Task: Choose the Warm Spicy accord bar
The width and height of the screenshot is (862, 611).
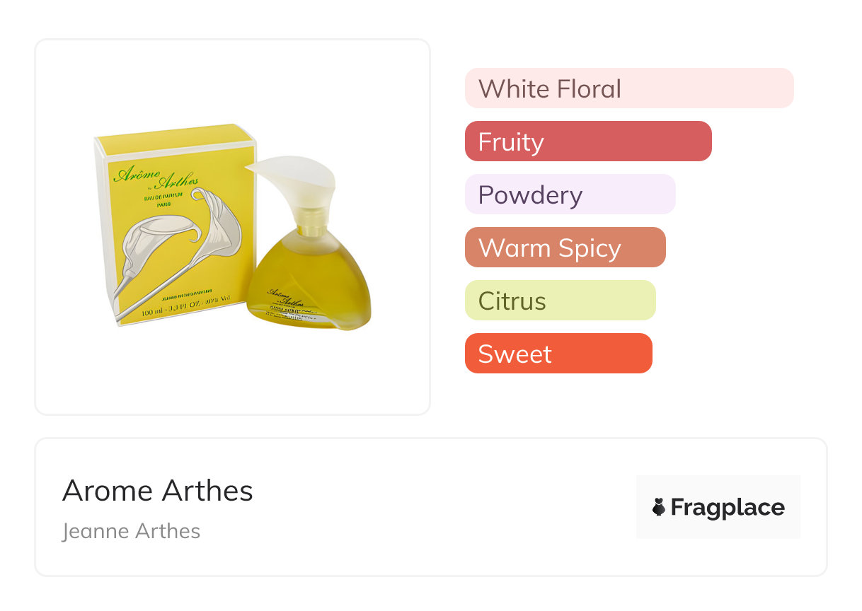Action: pos(565,248)
